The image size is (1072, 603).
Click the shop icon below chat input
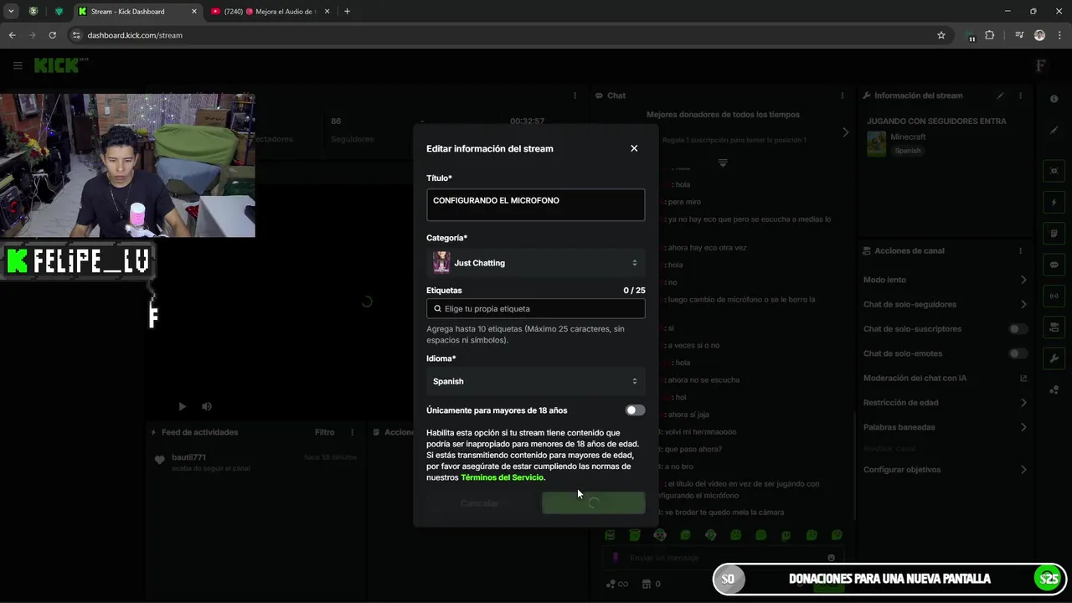tap(647, 584)
